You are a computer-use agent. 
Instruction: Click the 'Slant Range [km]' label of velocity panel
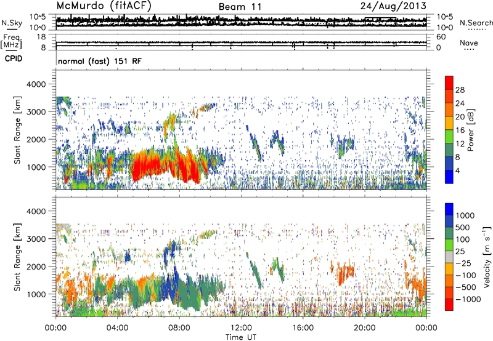[x=17, y=257]
